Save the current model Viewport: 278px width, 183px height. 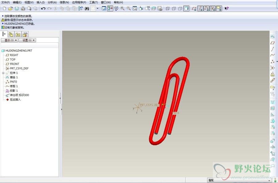point(17,8)
